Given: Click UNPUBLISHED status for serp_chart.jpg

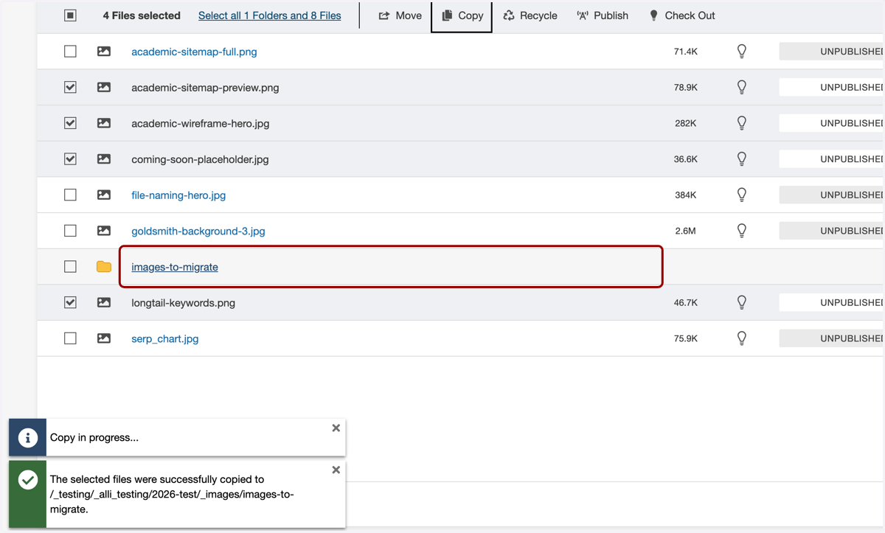Looking at the screenshot, I should (x=832, y=338).
